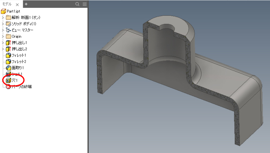Select the Part1.ipt root node icon
The image size is (270, 153).
[x=4, y=11]
